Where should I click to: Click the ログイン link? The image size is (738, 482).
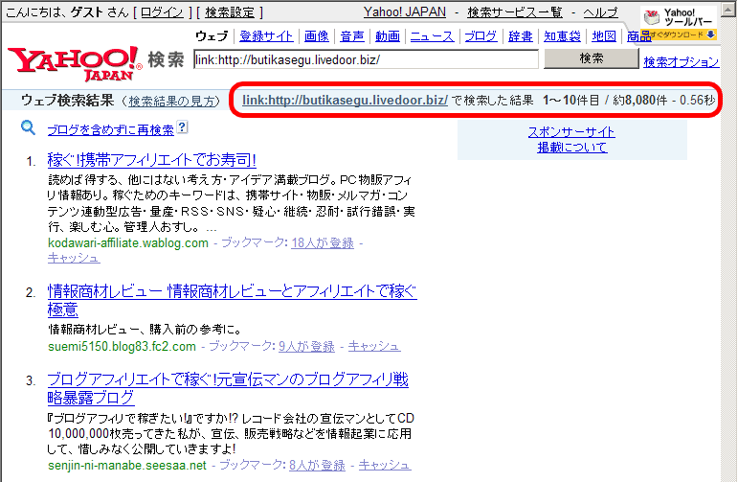tap(162, 12)
